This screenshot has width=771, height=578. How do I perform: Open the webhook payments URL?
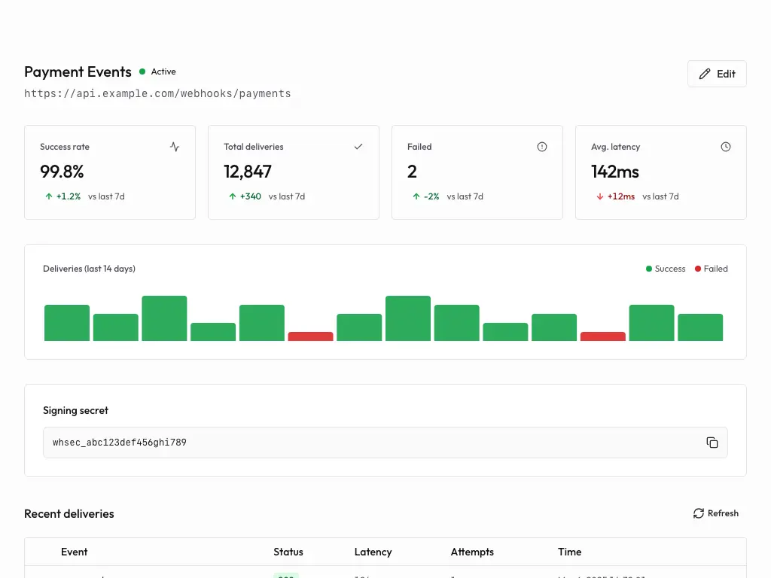(x=157, y=93)
